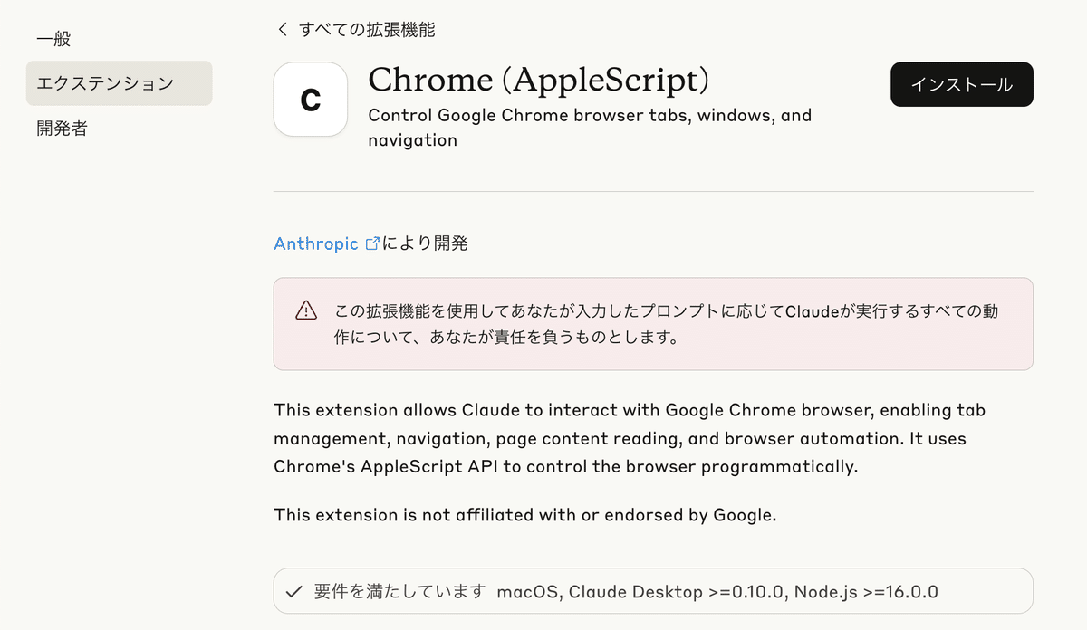Return via the すべての拡張機能 label
The image size is (1087, 630).
(x=368, y=29)
